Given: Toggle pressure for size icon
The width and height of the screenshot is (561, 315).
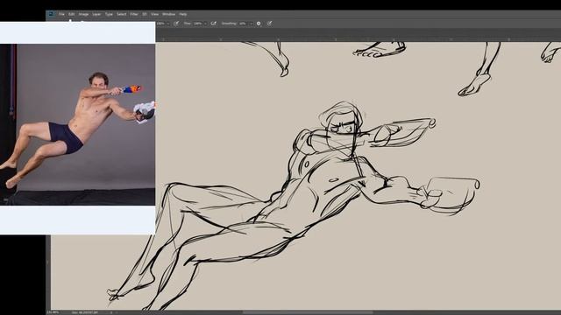Looking at the screenshot, I should [x=269, y=24].
